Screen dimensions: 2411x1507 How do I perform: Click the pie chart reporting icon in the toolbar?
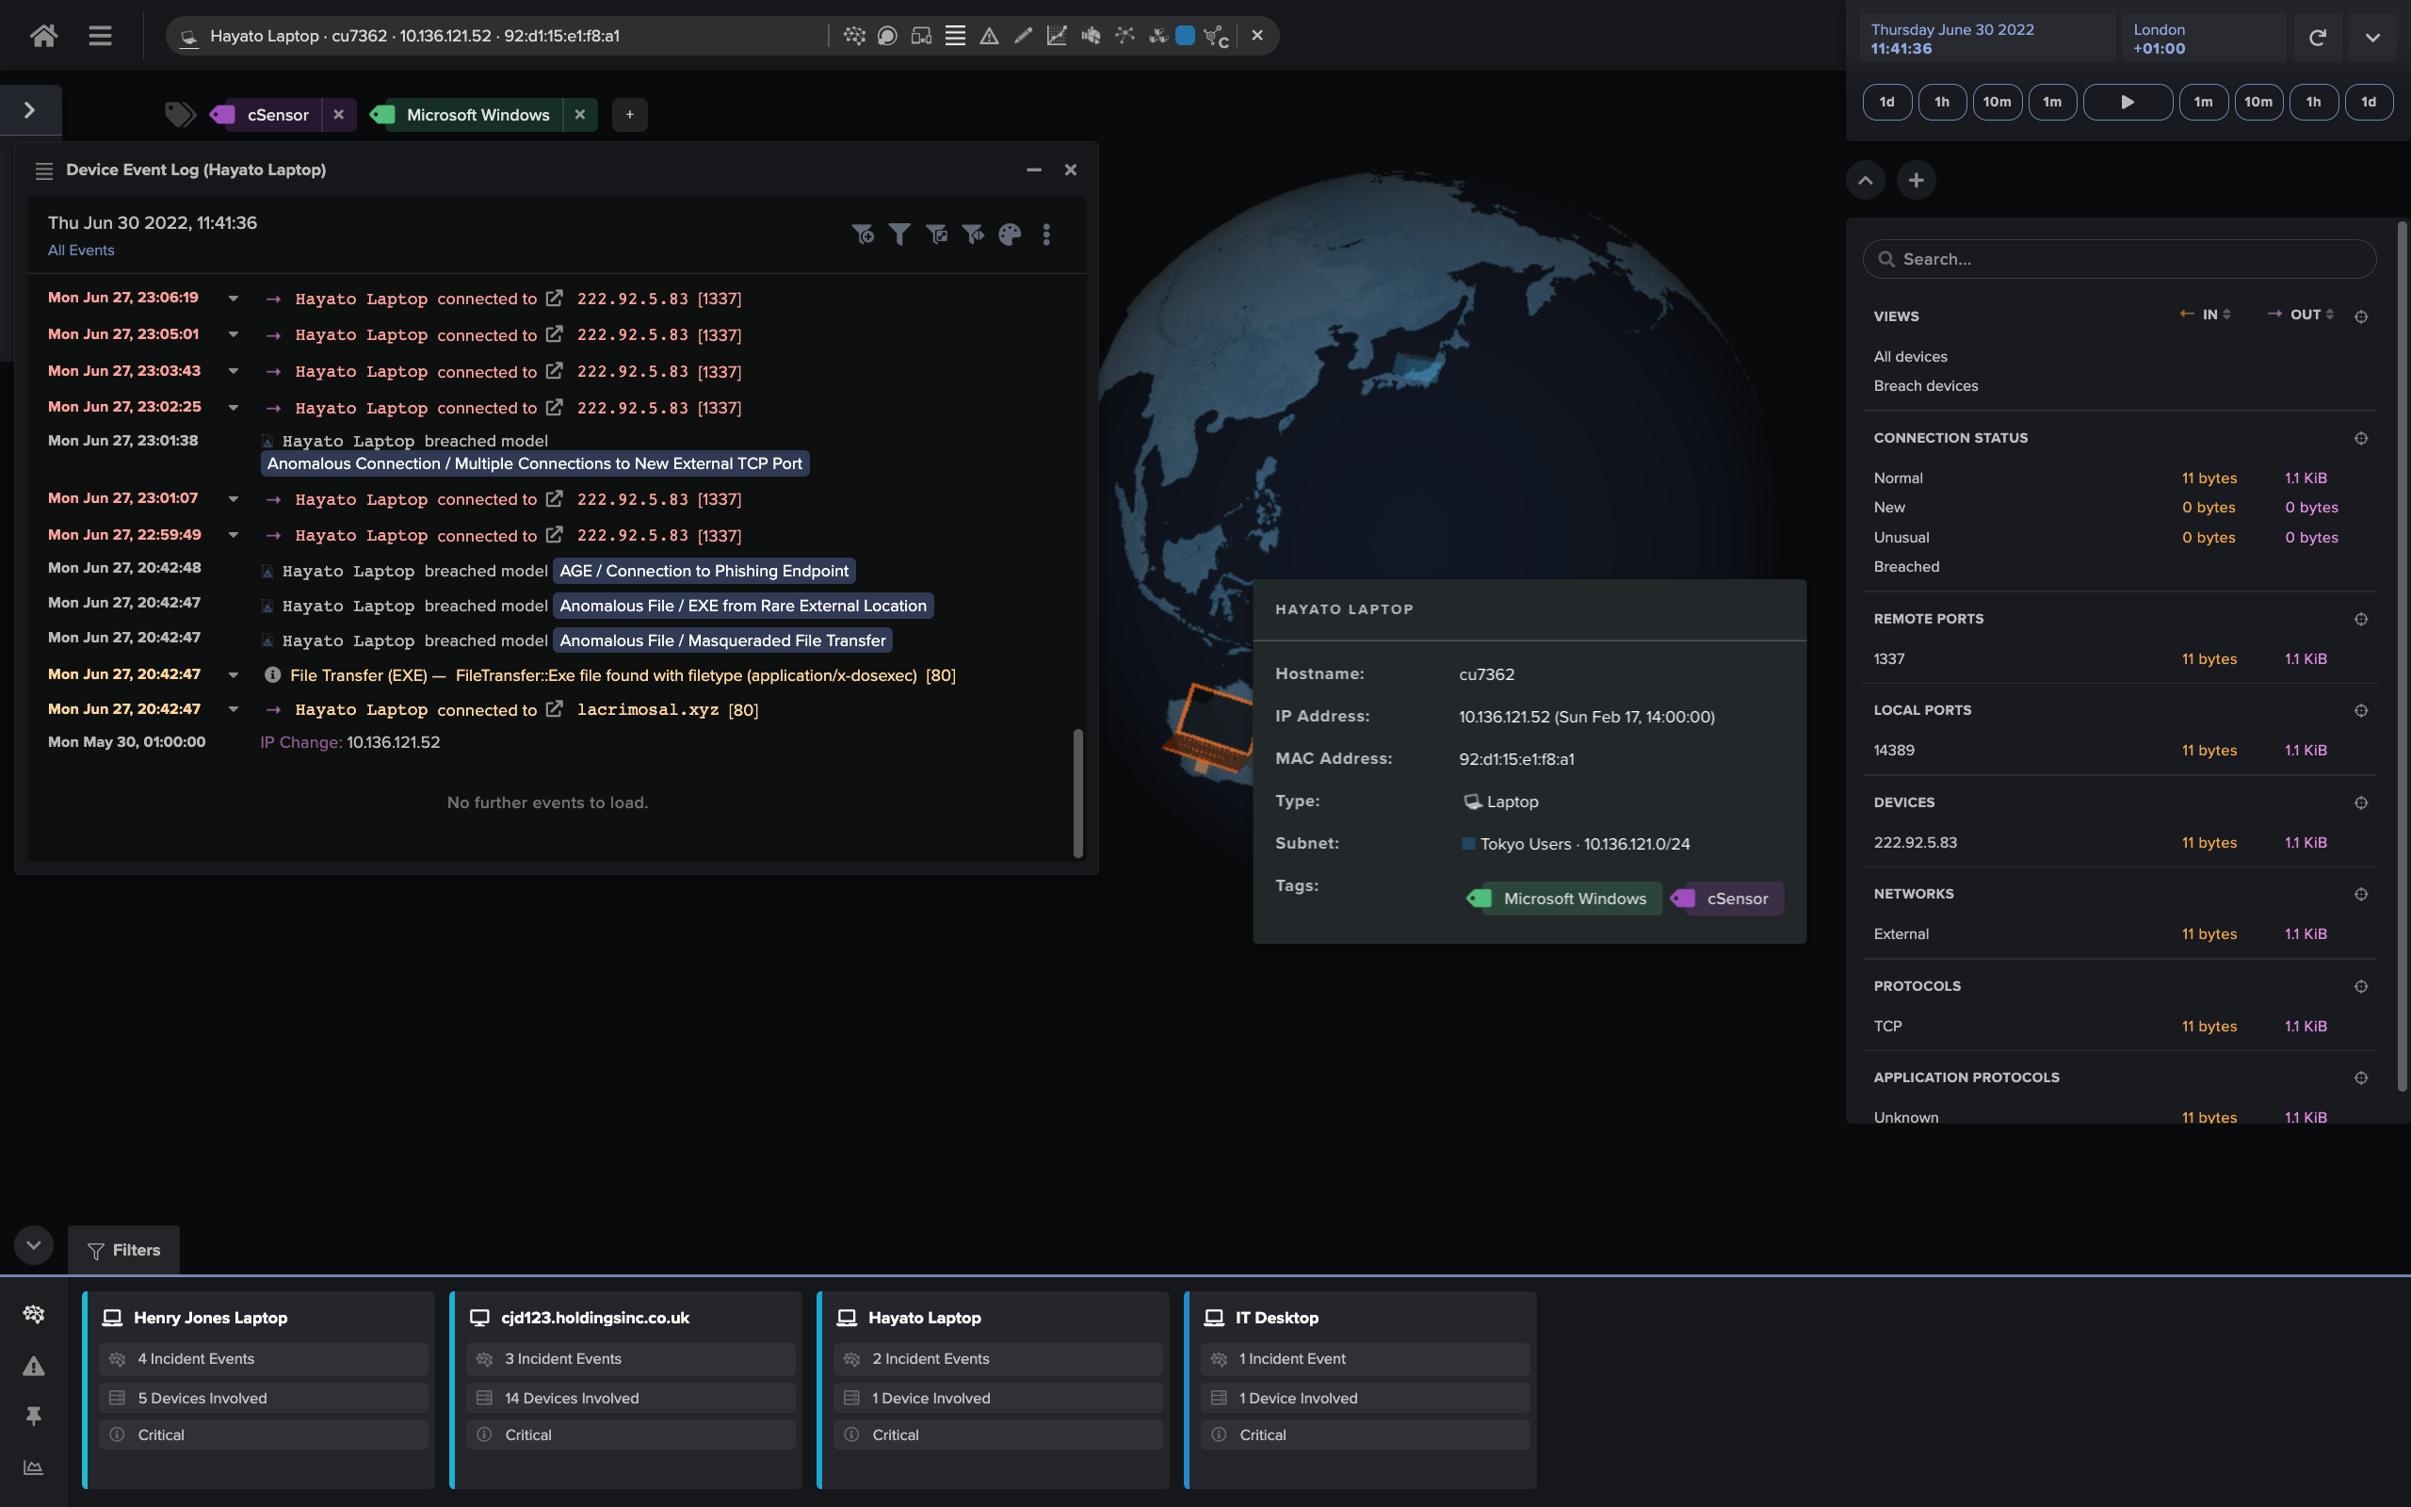1092,36
